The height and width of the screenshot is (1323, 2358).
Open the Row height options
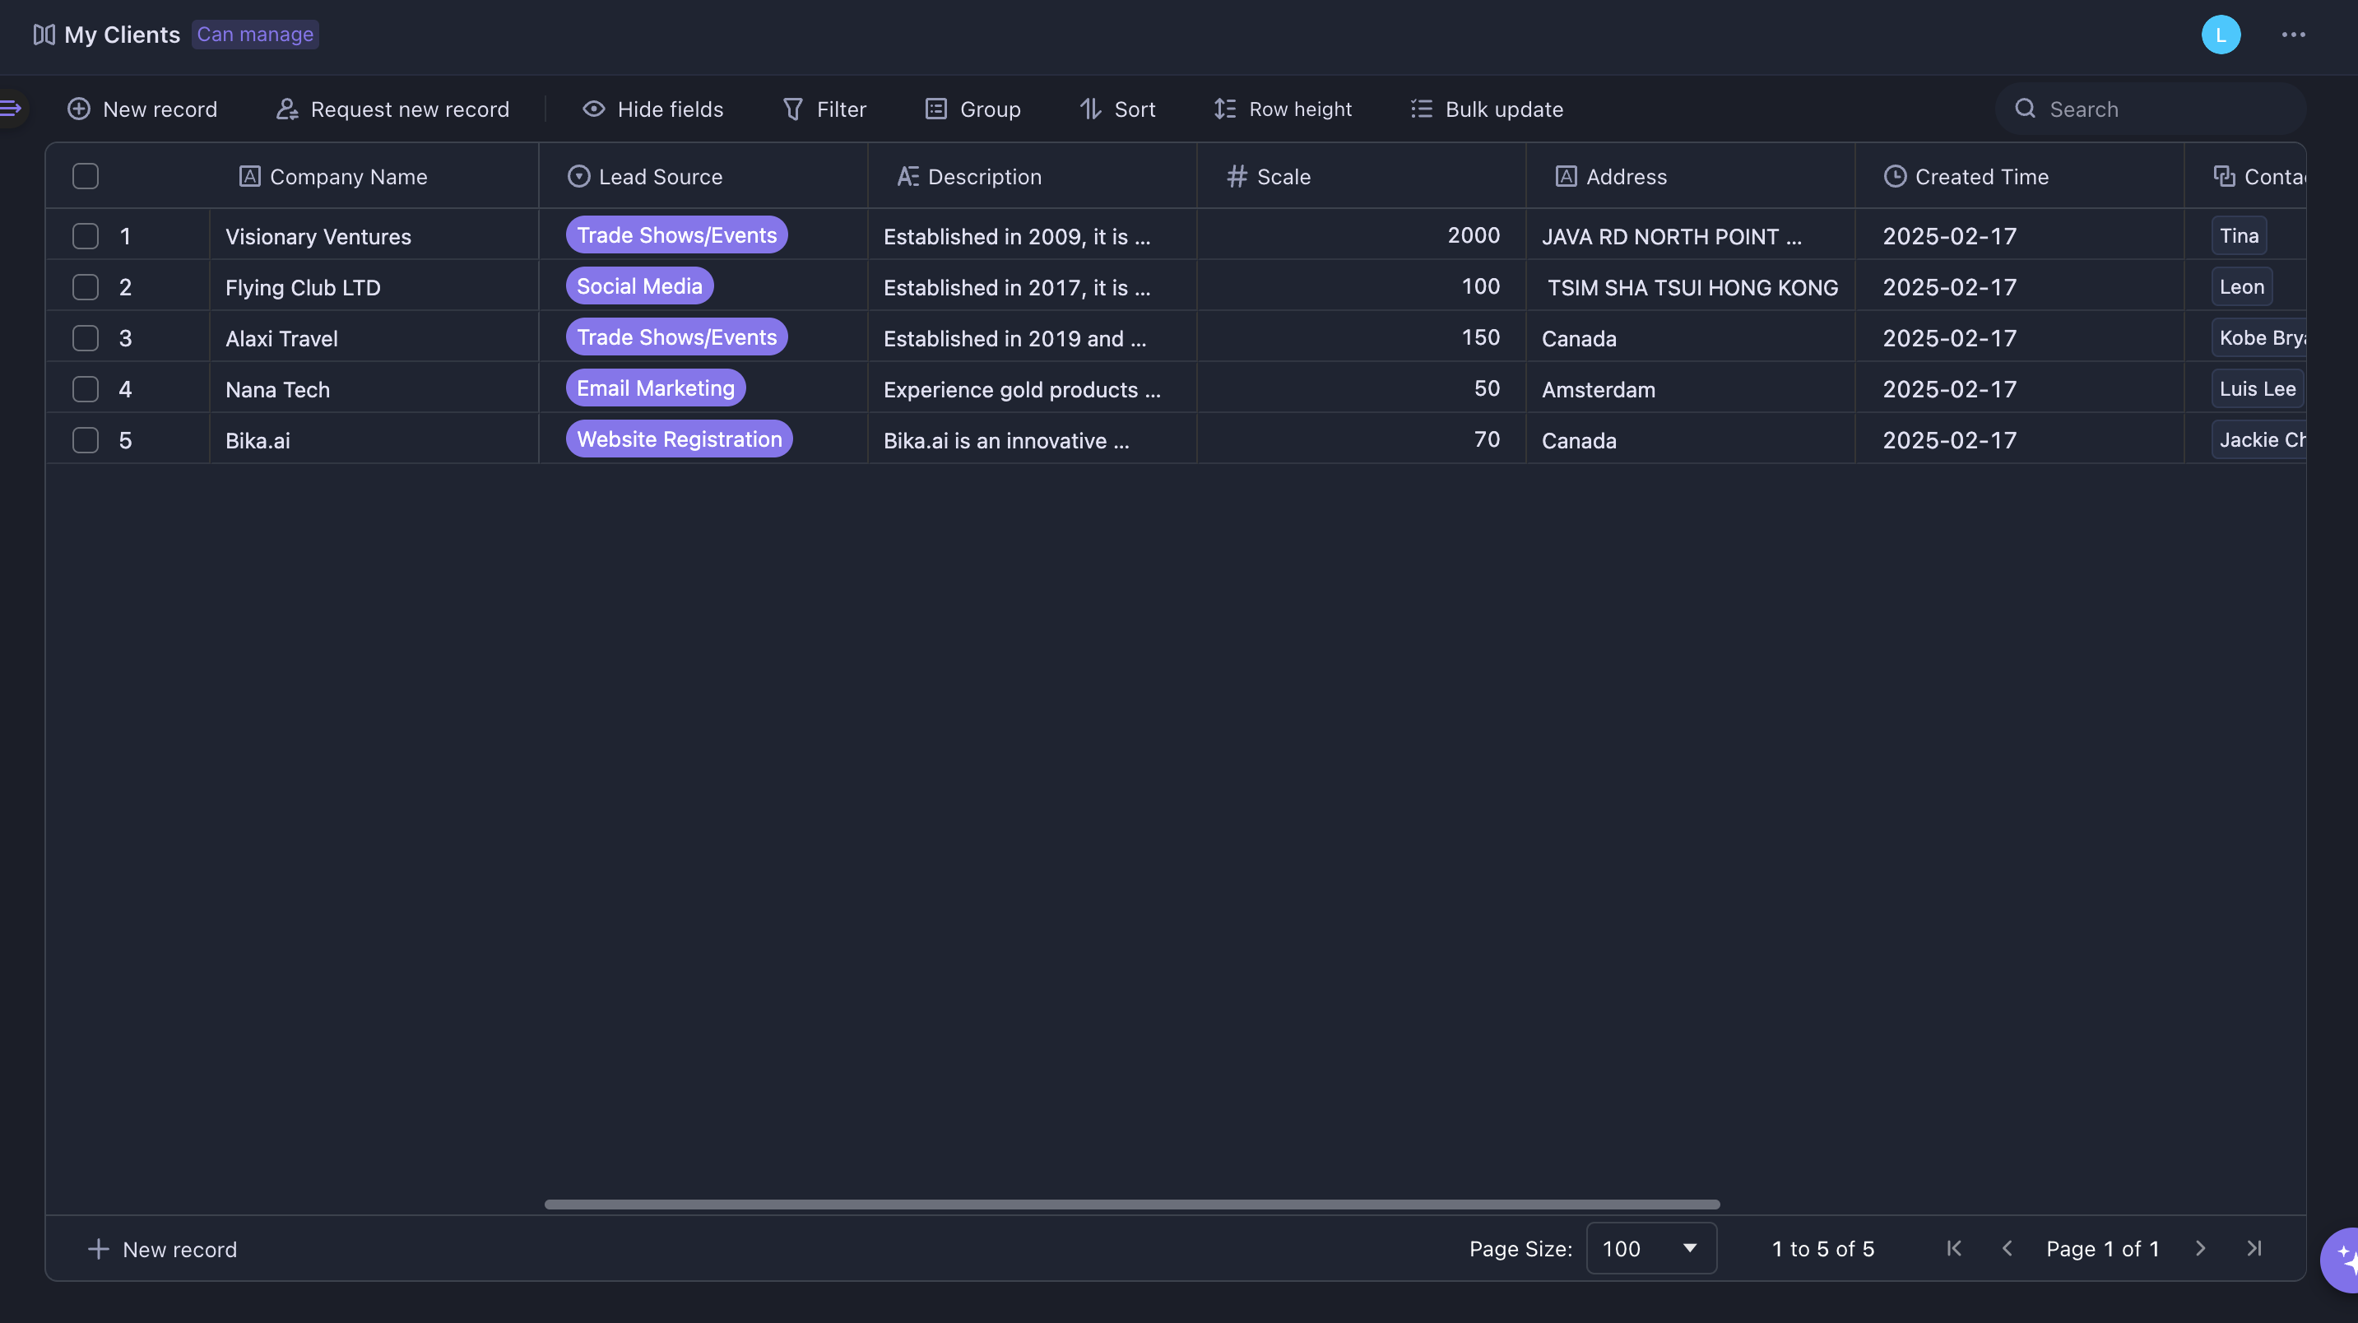pyautogui.click(x=1283, y=109)
